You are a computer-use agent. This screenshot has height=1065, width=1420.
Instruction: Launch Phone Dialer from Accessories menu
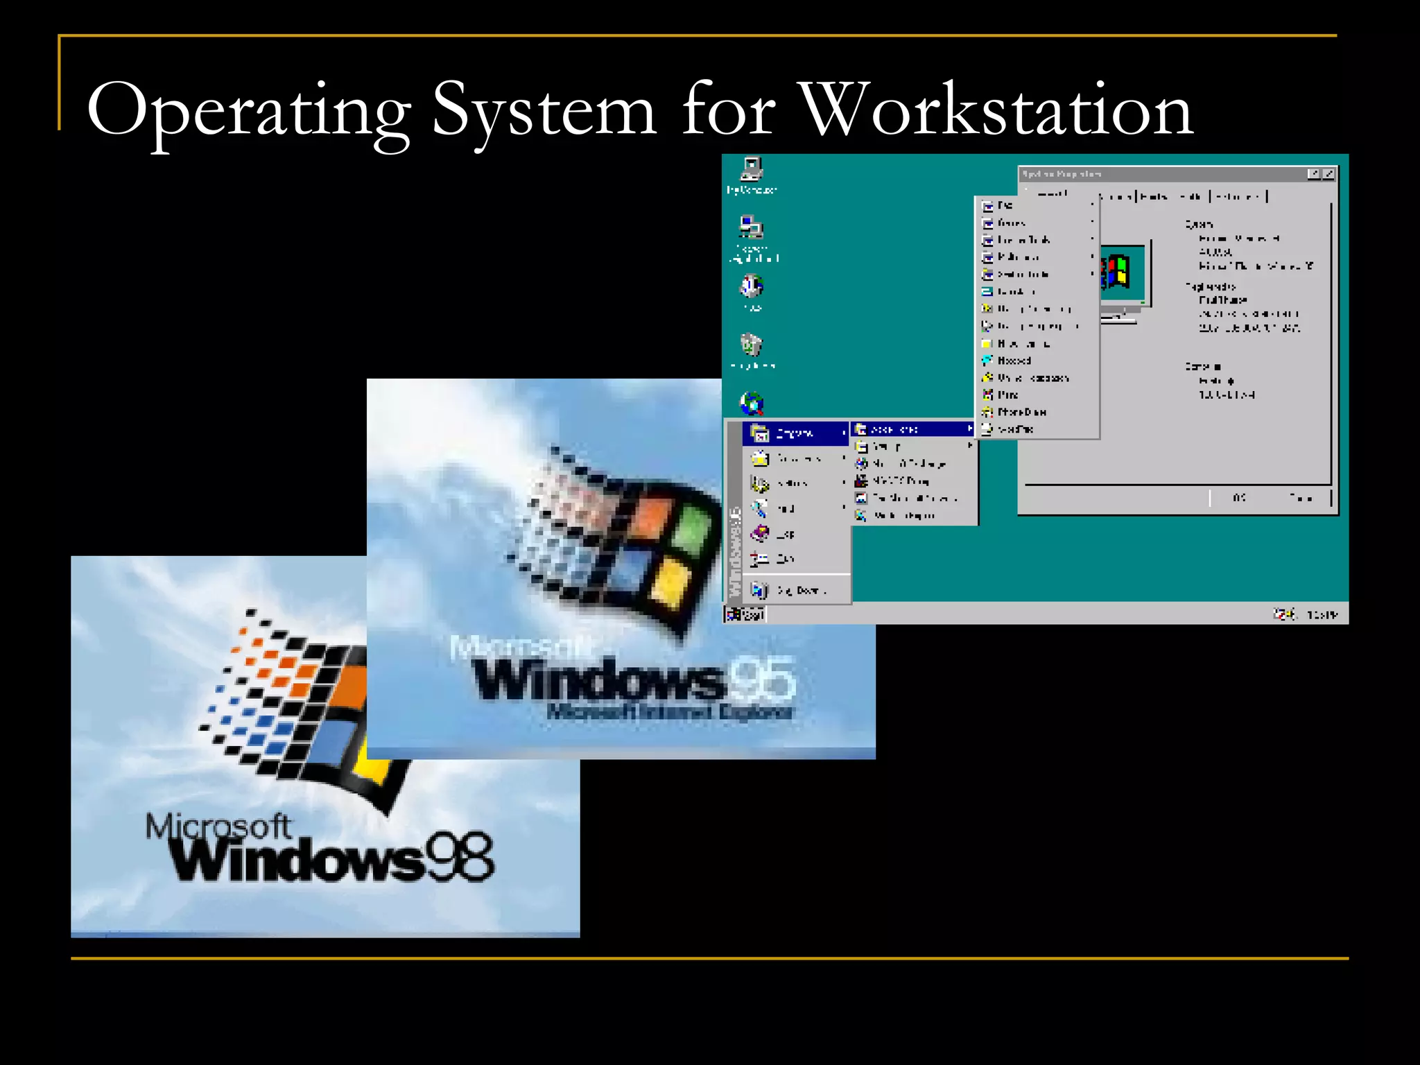(x=1038, y=412)
